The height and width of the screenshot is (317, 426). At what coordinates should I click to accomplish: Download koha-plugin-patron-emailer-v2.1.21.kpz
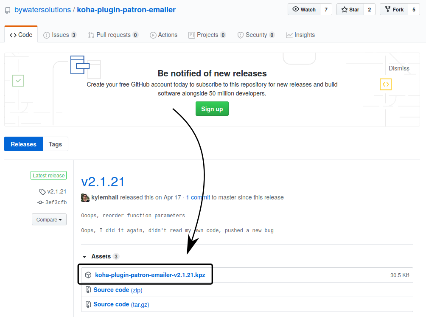[x=150, y=275]
